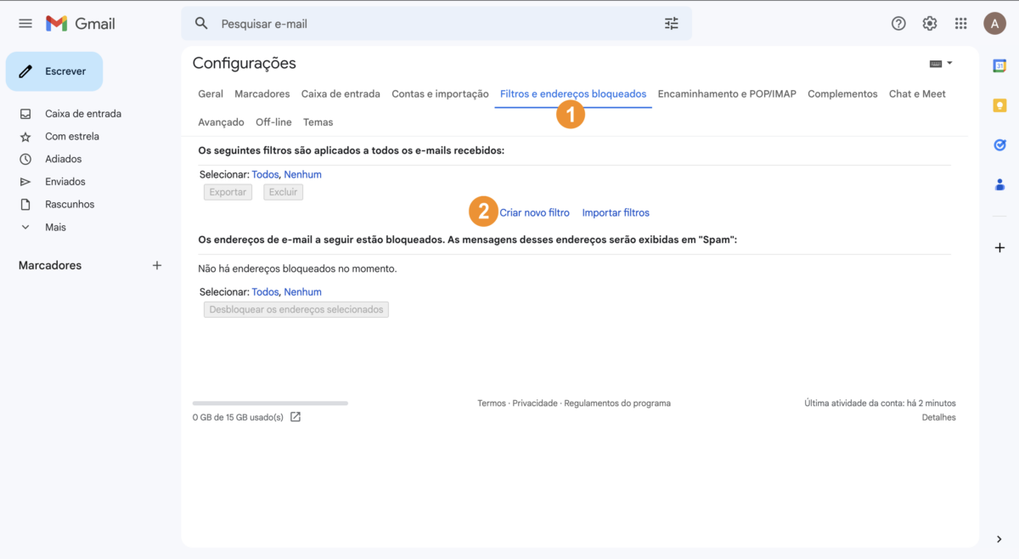1019x559 pixels.
Task: Click the Exportar button
Action: coord(228,192)
